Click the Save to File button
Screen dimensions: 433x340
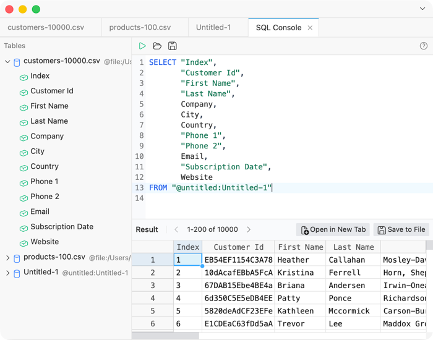[x=401, y=229]
